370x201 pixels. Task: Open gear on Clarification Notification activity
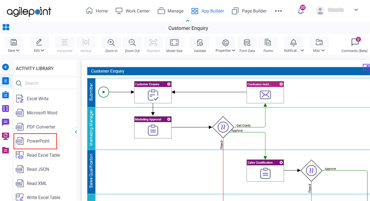point(281,84)
